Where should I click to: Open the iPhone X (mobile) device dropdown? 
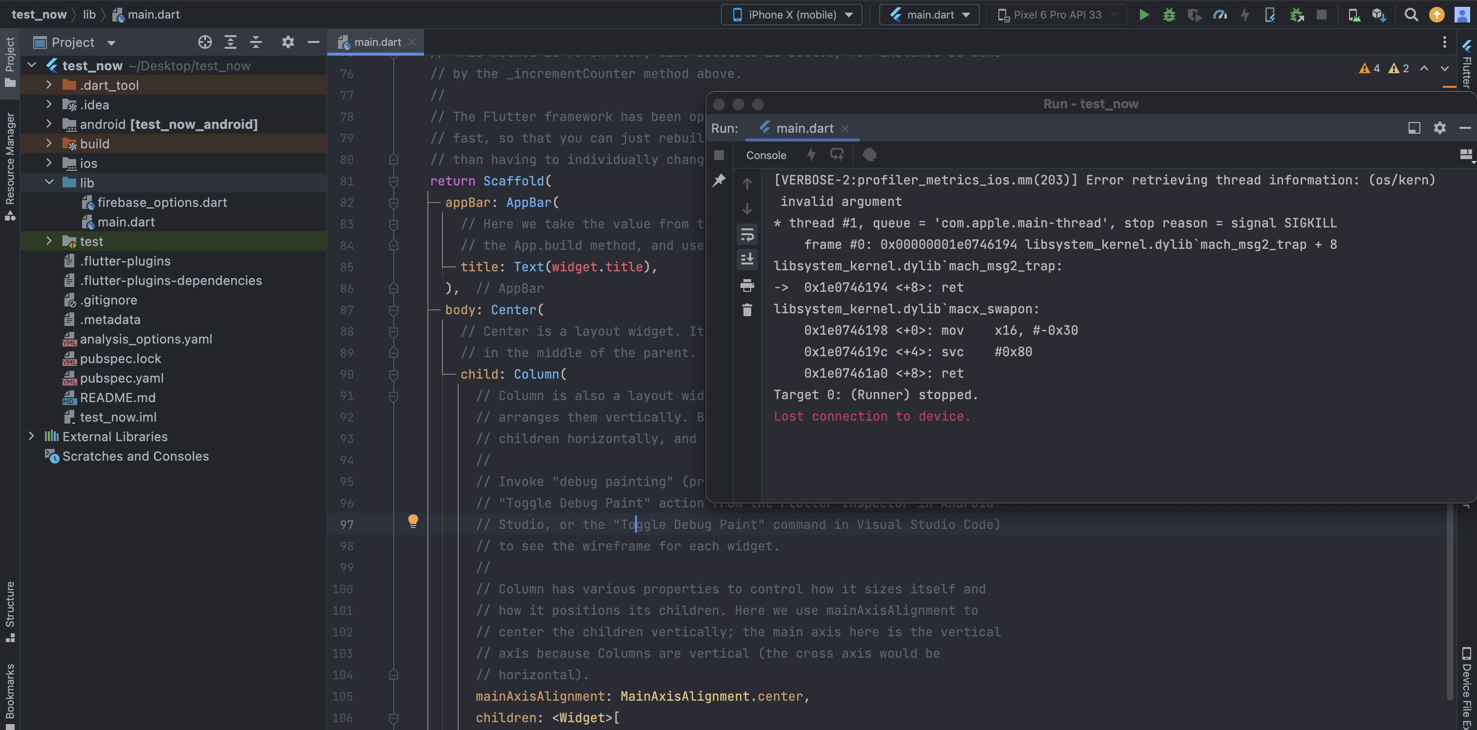pyautogui.click(x=791, y=15)
